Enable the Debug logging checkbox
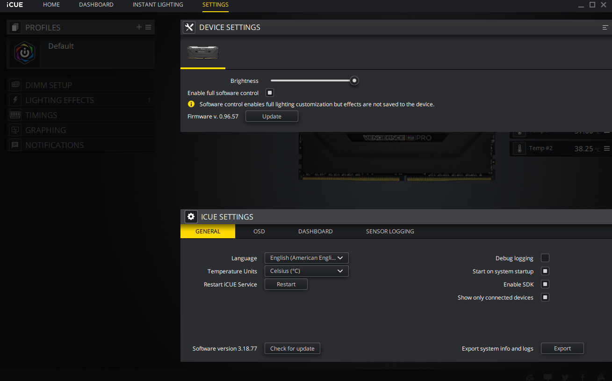Viewport: 612px width, 381px height. (545, 258)
